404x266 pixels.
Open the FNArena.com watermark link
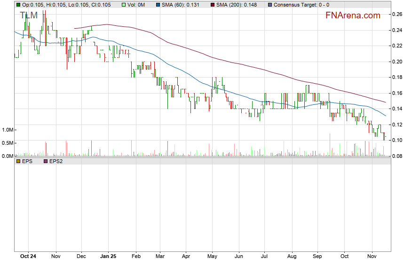click(x=353, y=16)
